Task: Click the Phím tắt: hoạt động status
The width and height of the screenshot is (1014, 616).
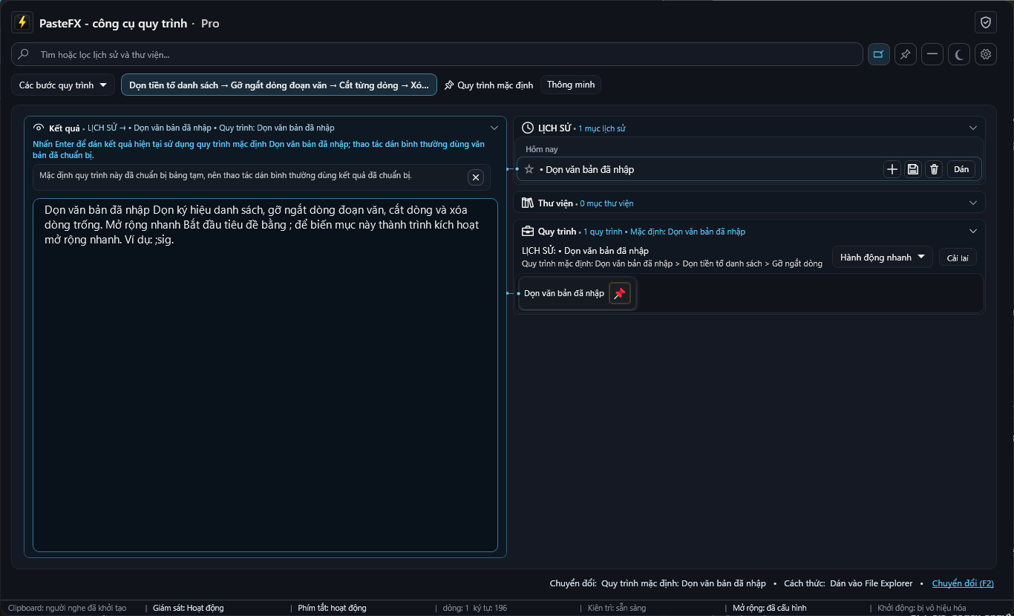Action: 332,608
